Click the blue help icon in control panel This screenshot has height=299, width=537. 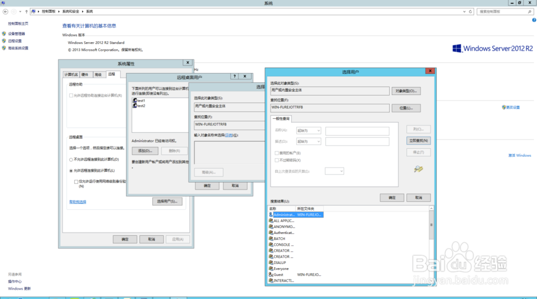point(534,20)
